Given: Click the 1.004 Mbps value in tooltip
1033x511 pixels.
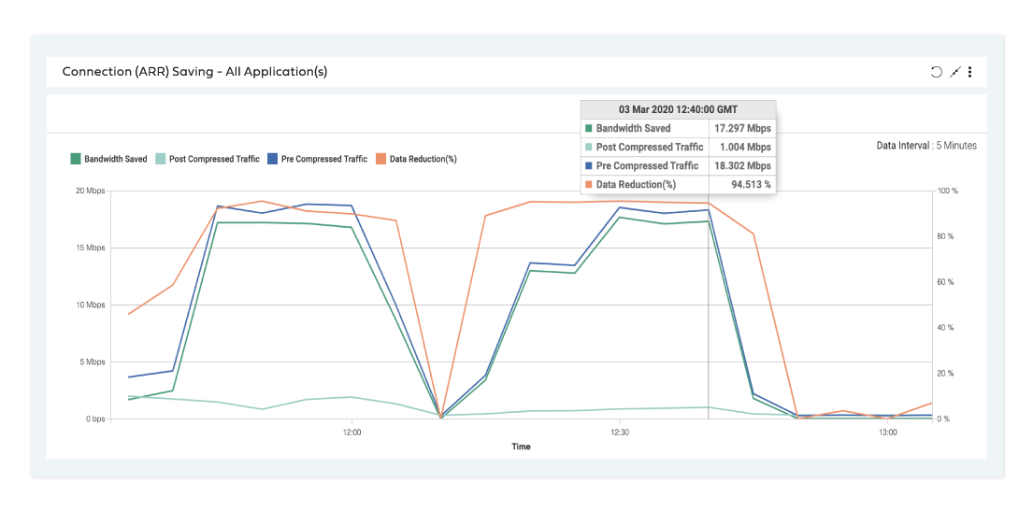Looking at the screenshot, I should pyautogui.click(x=744, y=147).
